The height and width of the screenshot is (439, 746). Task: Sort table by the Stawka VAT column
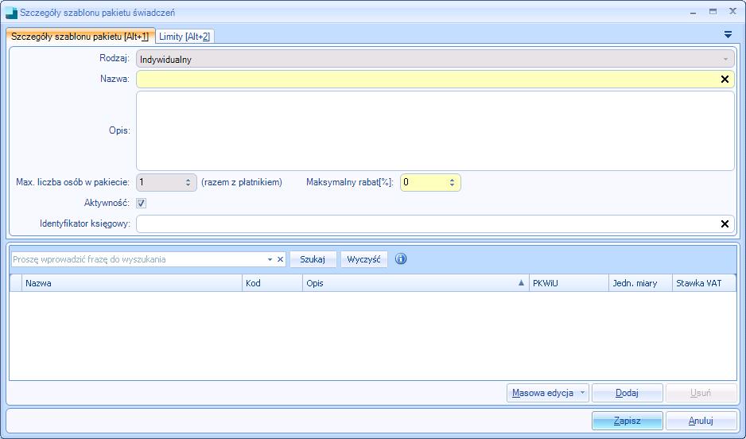click(704, 283)
